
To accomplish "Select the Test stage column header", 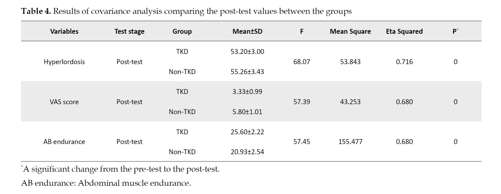I will [129, 31].
